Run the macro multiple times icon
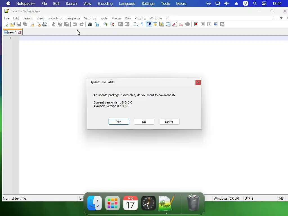The width and height of the screenshot is (288, 216). click(216, 24)
